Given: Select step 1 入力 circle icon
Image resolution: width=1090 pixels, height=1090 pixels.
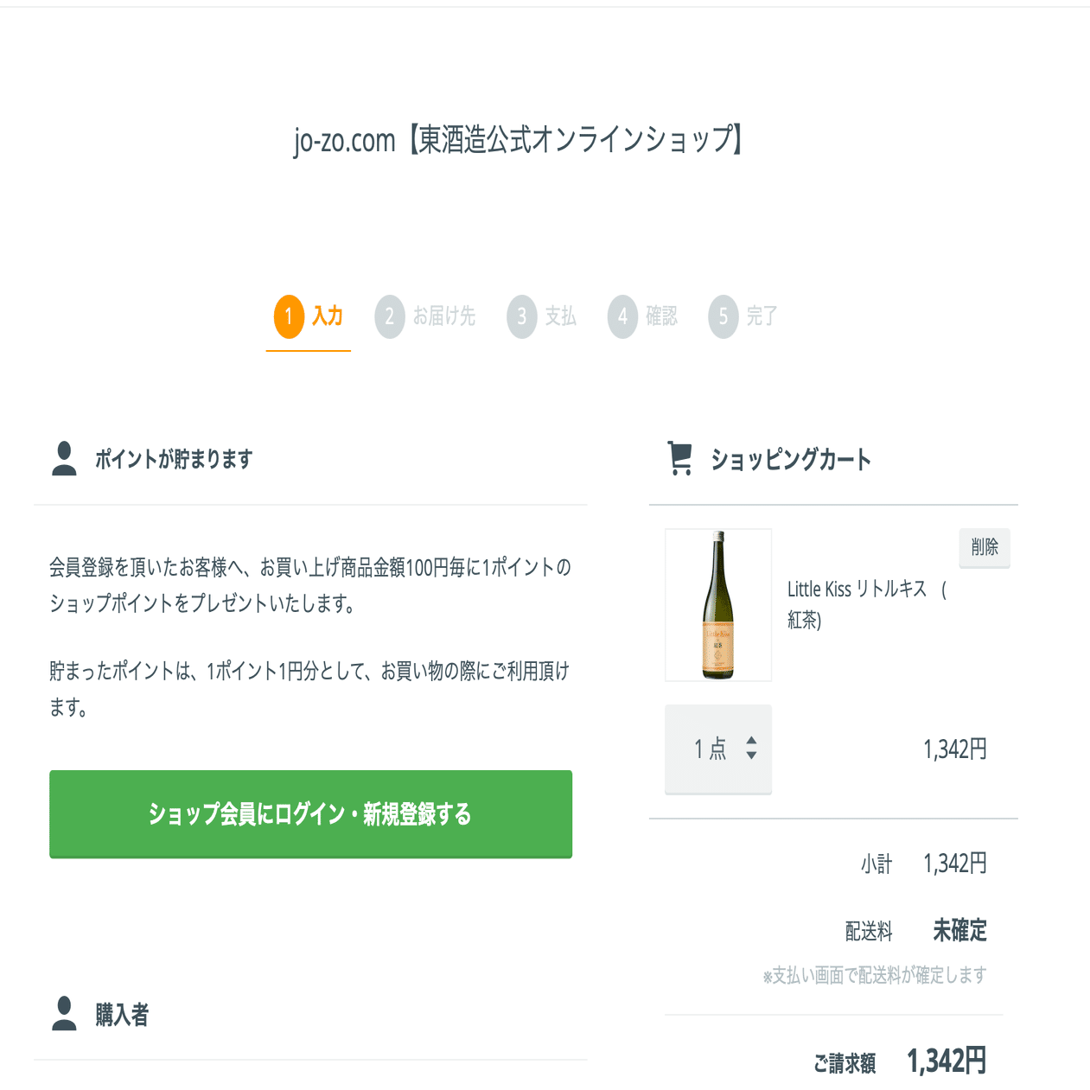Looking at the screenshot, I should point(288,316).
